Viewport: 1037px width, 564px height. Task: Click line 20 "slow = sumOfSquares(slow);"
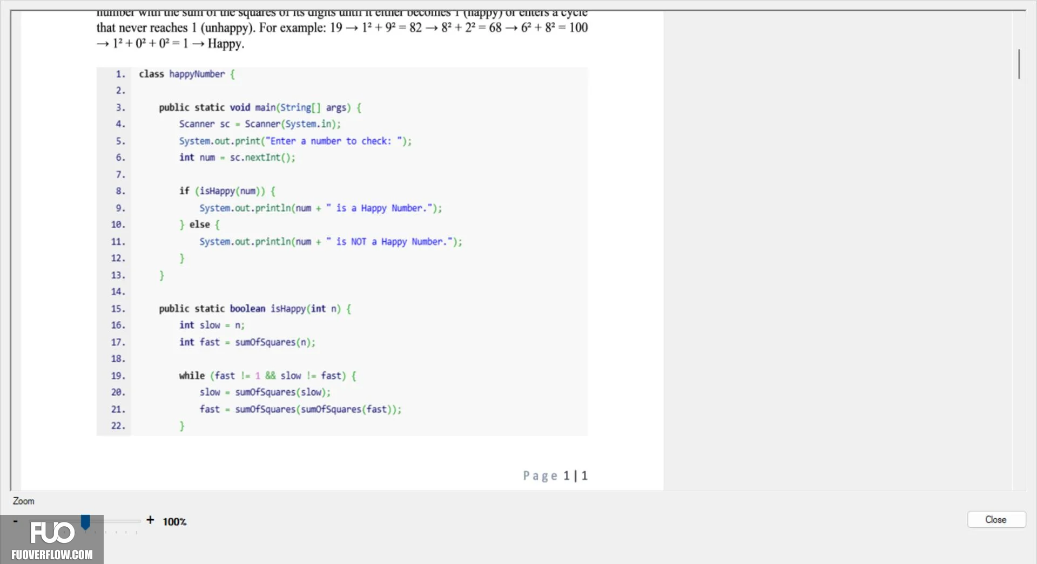click(x=265, y=392)
